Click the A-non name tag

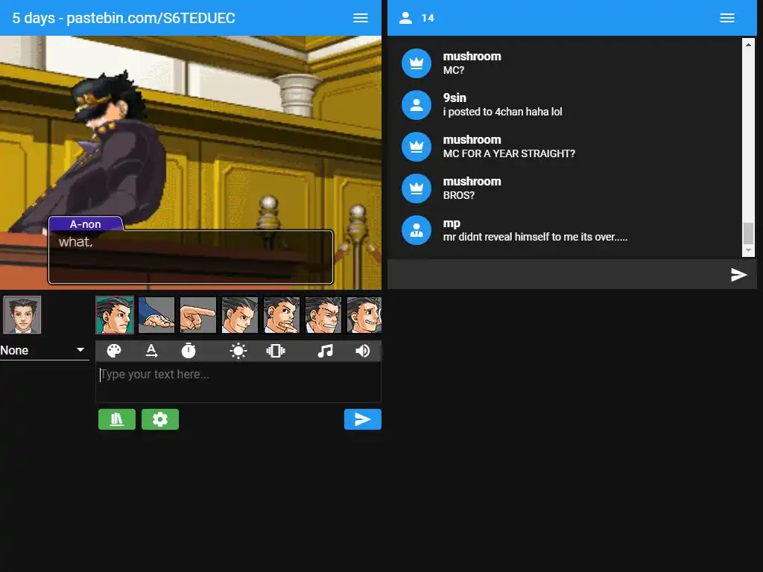pyautogui.click(x=86, y=223)
